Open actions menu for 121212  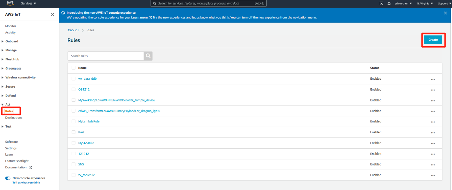(x=433, y=154)
